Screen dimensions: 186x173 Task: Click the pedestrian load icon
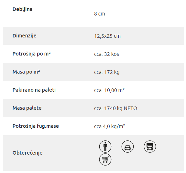pos(105,147)
